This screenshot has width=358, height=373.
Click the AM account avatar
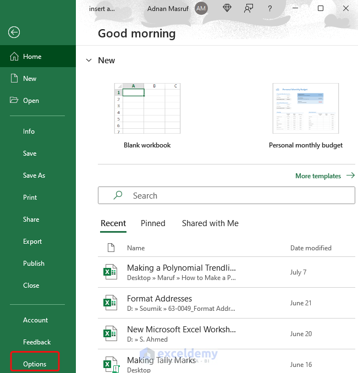pyautogui.click(x=201, y=9)
